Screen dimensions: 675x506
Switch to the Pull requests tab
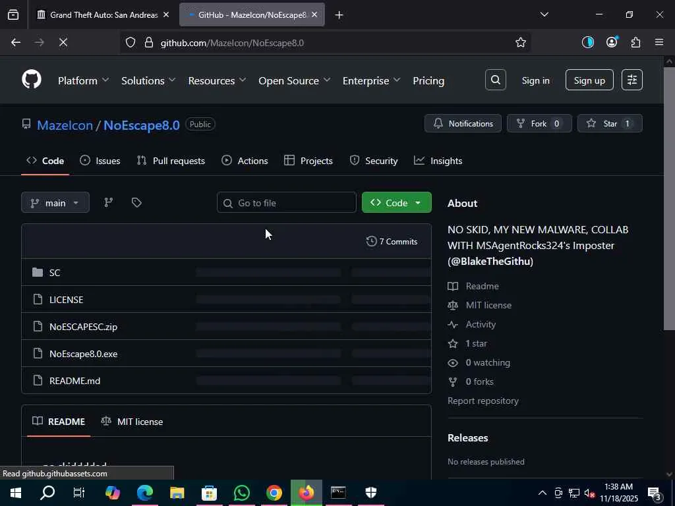pos(171,161)
